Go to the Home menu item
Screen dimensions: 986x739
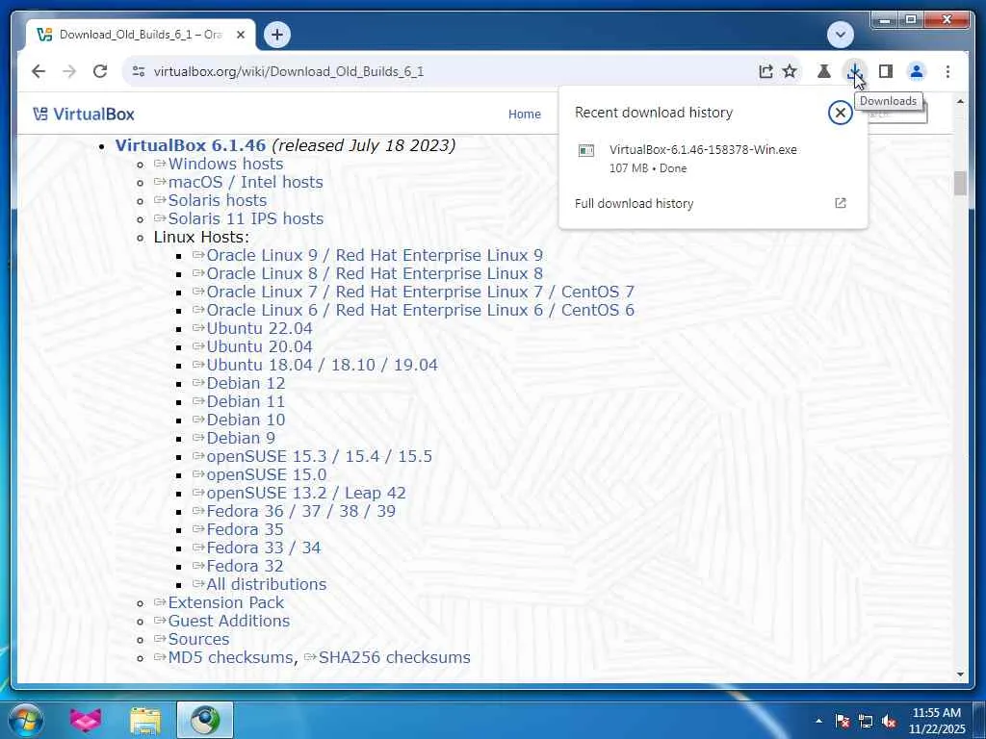click(525, 115)
